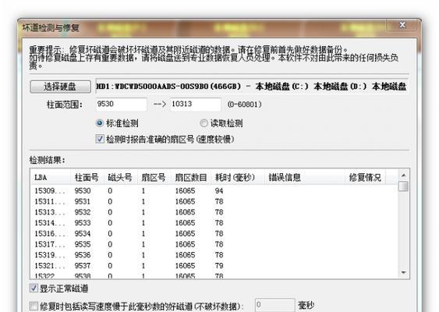Select the result row for cylinder 9533
The width and height of the screenshot is (439, 312).
[214, 223]
